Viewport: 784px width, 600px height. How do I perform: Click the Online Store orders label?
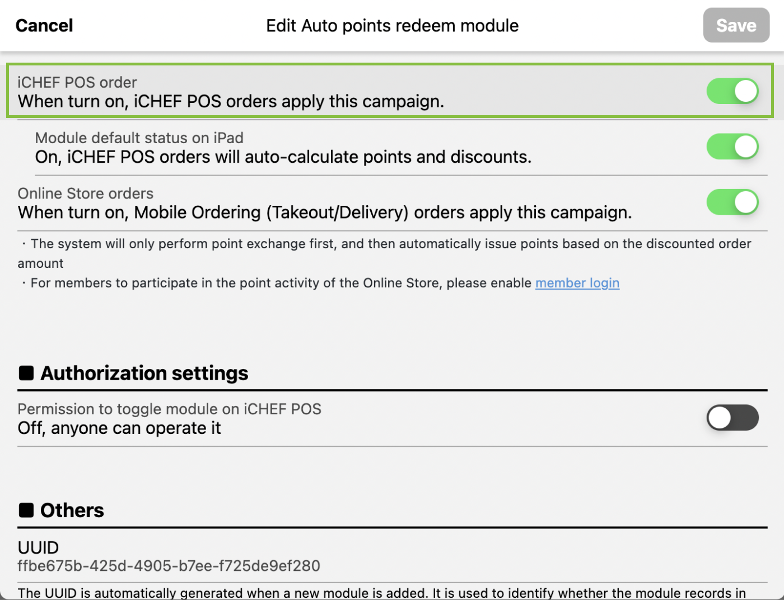[86, 193]
